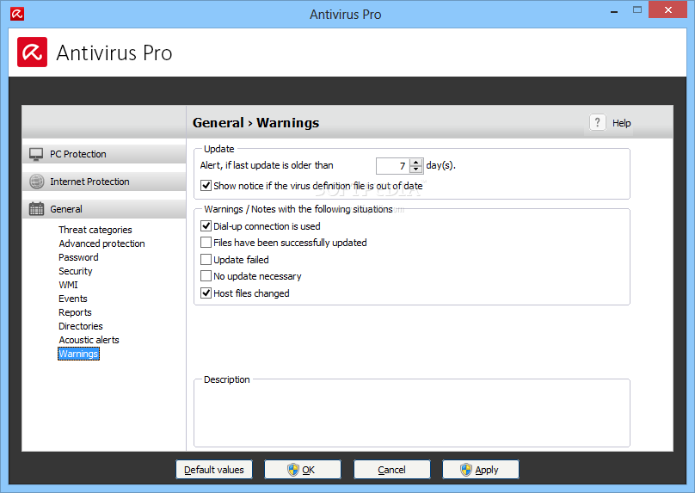Minimize the Antivirus Pro window
This screenshot has height=493, width=695.
point(614,11)
